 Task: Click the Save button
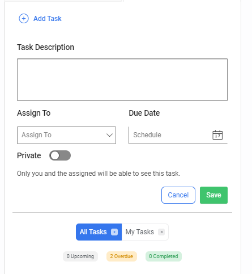coord(213,195)
